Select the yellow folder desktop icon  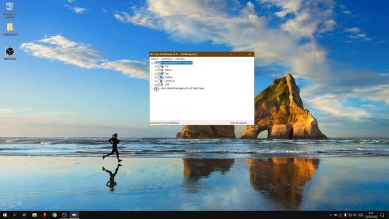[10, 29]
